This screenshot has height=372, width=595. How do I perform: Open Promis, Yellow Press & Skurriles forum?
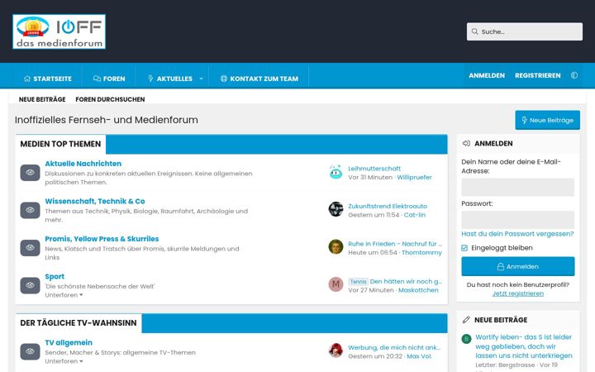click(x=102, y=239)
